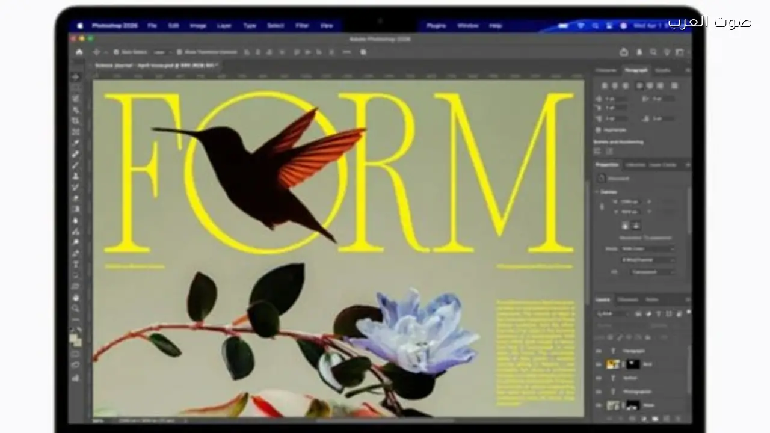
Task: Open the Filter menu in menu bar
Action: point(302,26)
